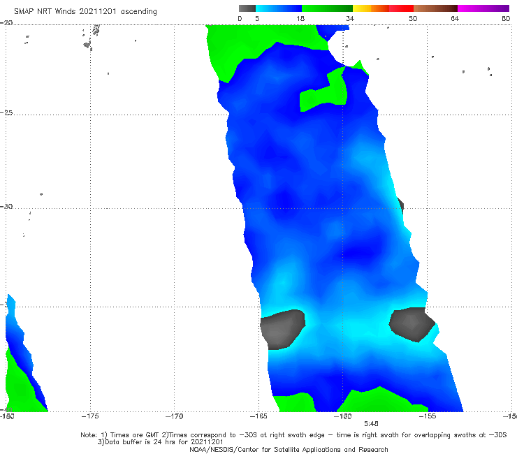Click the SMAP NRT Winds 20211201 ascending title
Screen dimensions: 517x454
click(85, 12)
